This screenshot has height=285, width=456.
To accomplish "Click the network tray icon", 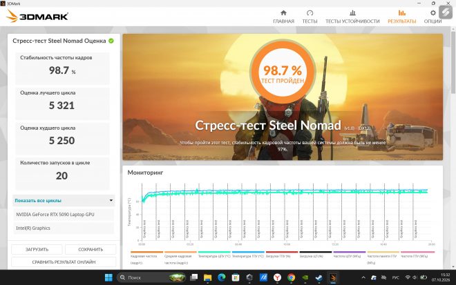I will [x=408, y=277].
